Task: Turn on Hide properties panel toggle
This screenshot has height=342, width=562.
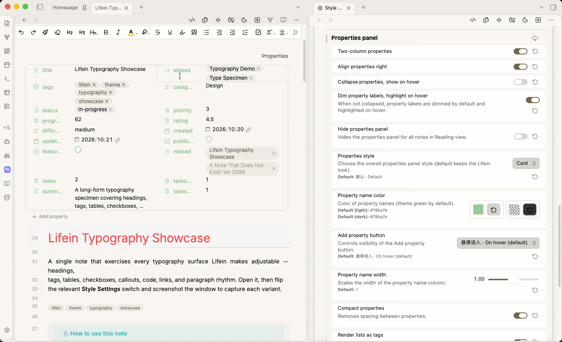Action: coord(521,136)
